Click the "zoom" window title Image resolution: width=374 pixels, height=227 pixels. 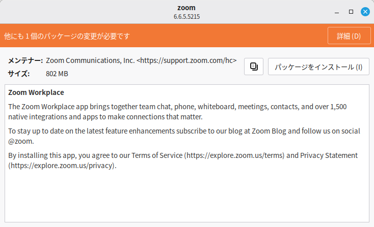[x=187, y=8]
